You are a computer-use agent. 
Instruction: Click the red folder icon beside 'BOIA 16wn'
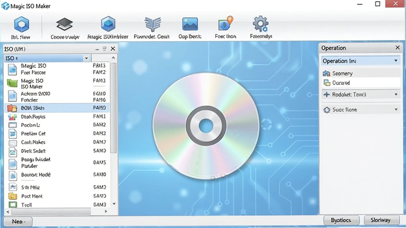(12, 108)
